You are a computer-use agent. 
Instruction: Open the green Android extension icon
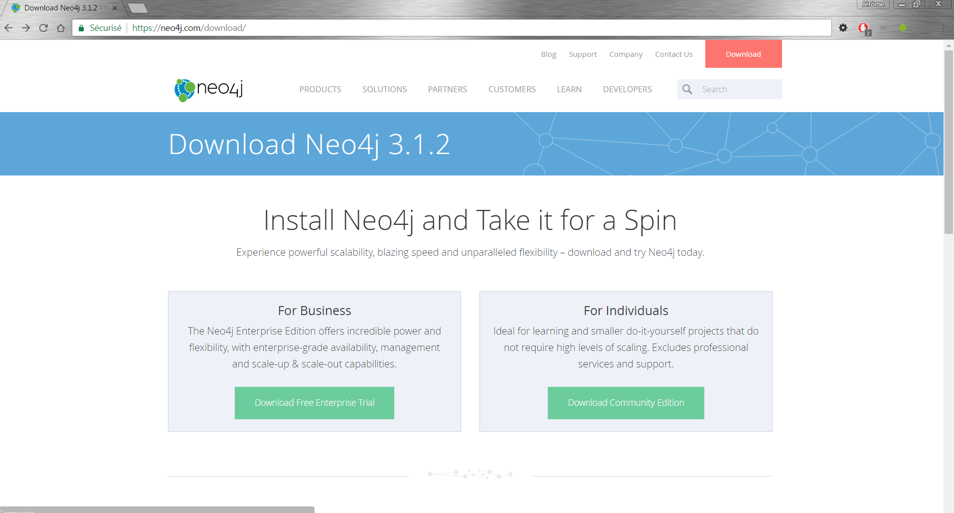tap(903, 28)
